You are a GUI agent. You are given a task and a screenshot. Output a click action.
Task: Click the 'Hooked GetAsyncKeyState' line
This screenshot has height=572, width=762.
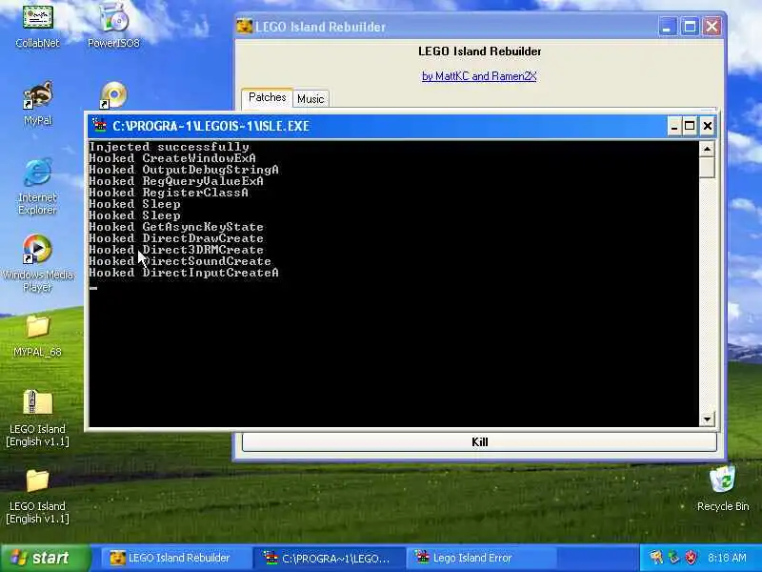point(176,227)
